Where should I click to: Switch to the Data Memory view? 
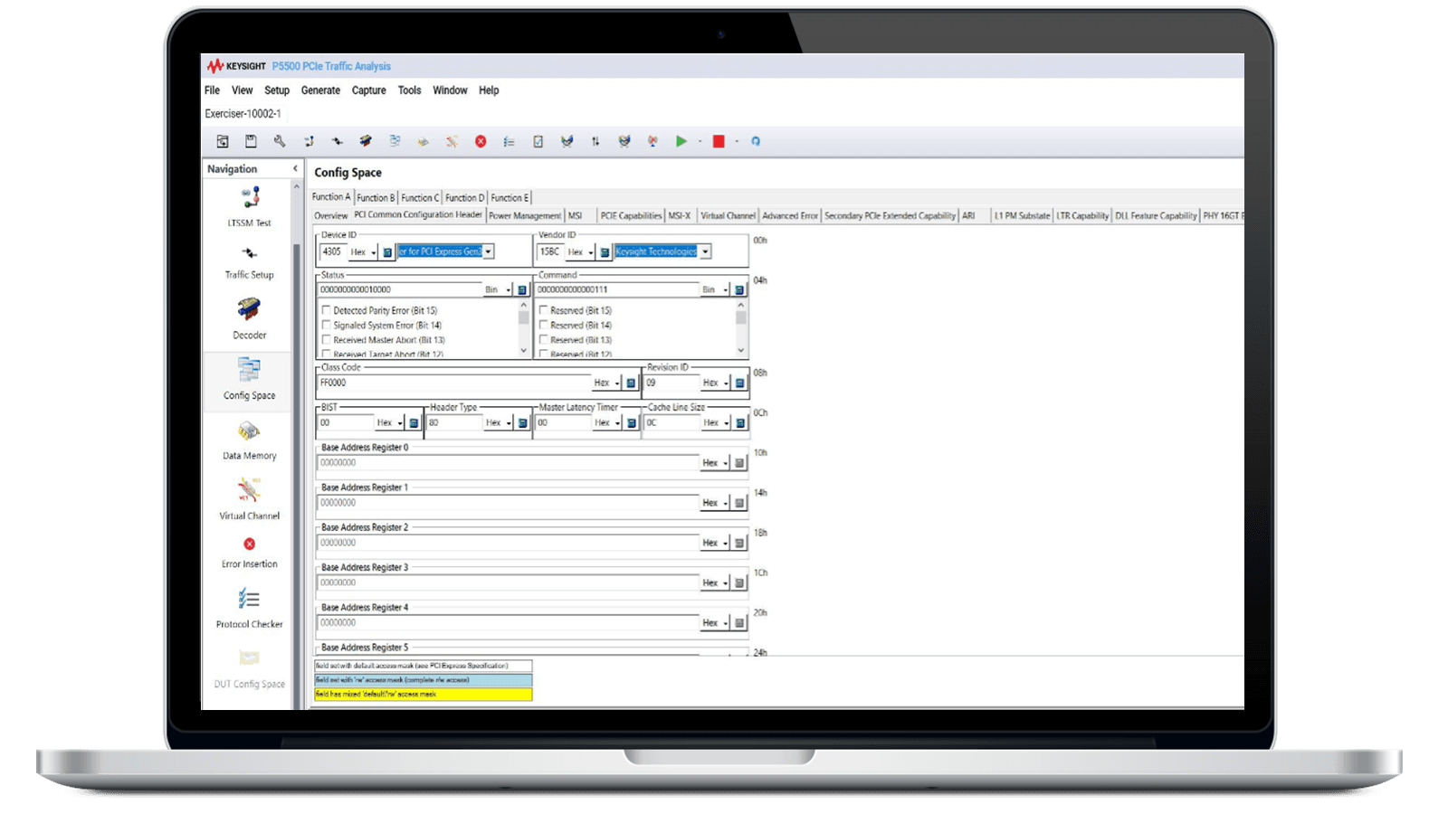tap(249, 443)
